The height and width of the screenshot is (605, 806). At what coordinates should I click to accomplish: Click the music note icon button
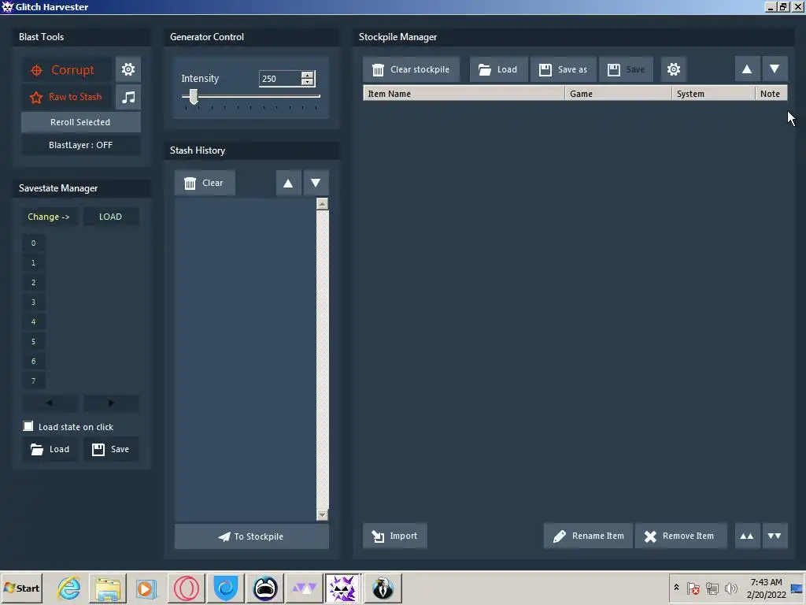(128, 97)
